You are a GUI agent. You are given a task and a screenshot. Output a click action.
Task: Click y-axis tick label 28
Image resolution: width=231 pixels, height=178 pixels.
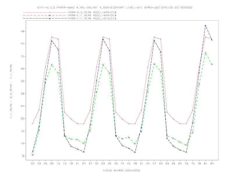[x=22, y=94]
